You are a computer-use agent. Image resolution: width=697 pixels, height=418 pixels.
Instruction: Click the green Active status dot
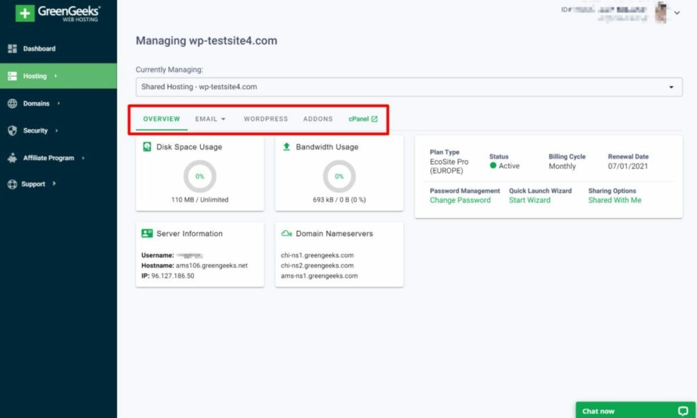tap(493, 165)
